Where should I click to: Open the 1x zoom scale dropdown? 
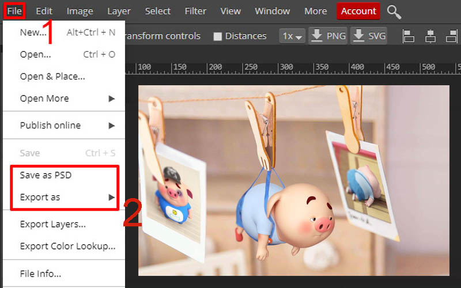[x=292, y=36]
